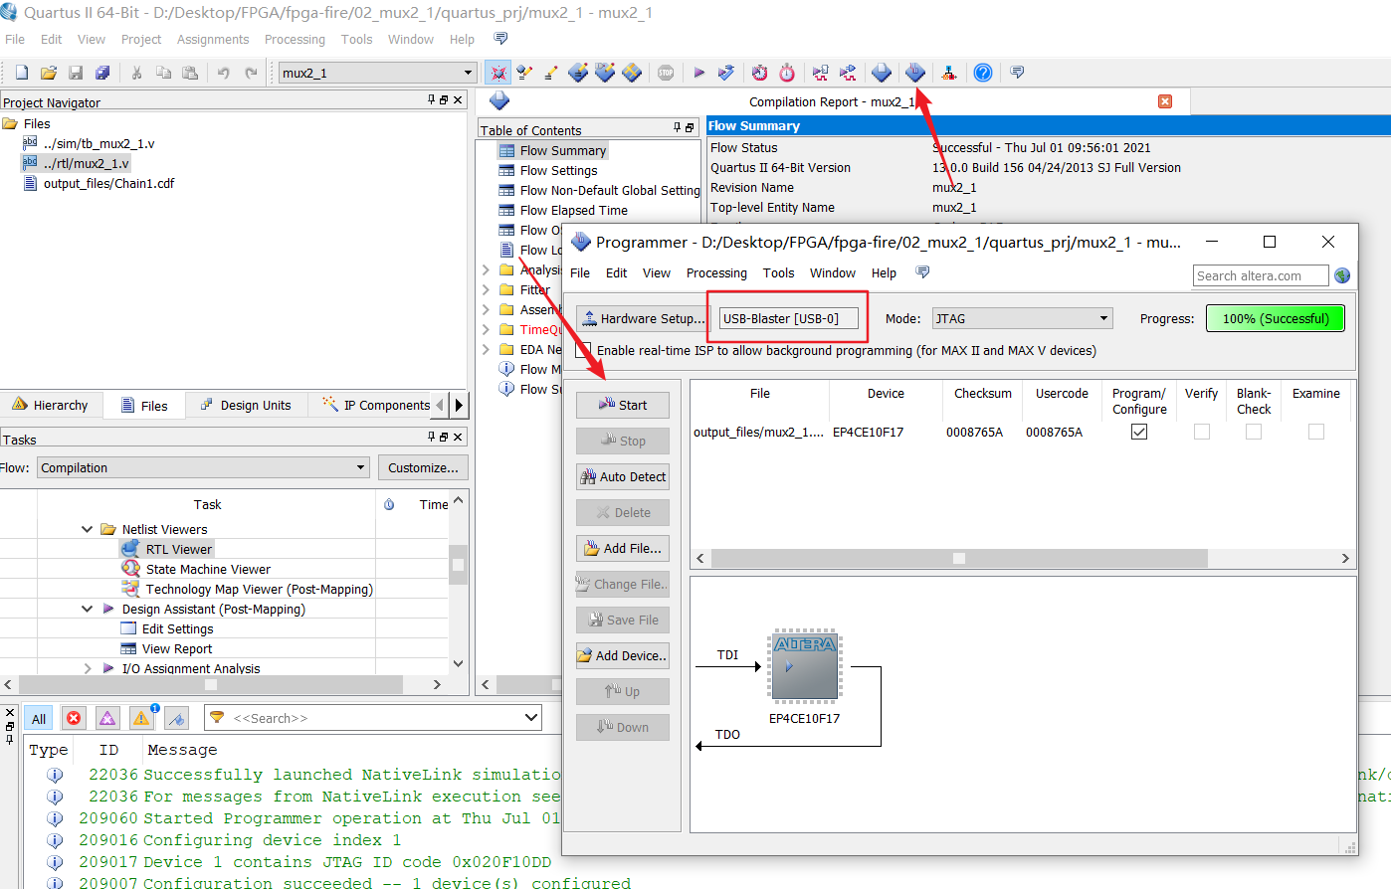Enable real-time ISP checkbox

583,350
